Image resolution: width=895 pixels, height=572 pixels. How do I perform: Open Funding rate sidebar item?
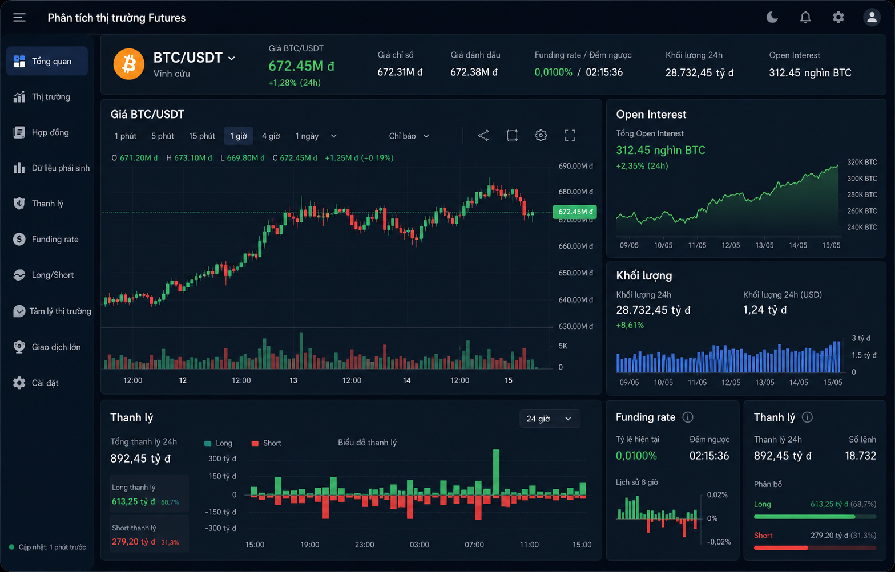coord(47,240)
